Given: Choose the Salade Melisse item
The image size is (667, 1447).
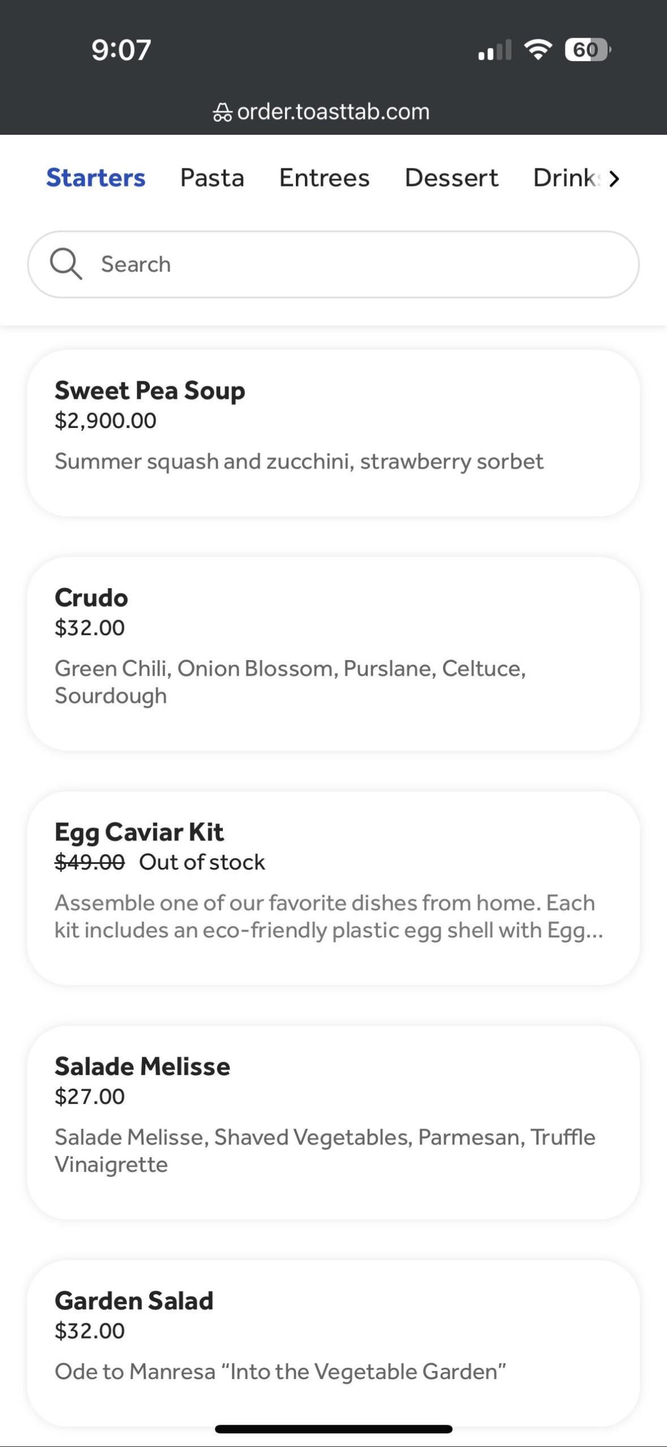Looking at the screenshot, I should click(x=333, y=1122).
